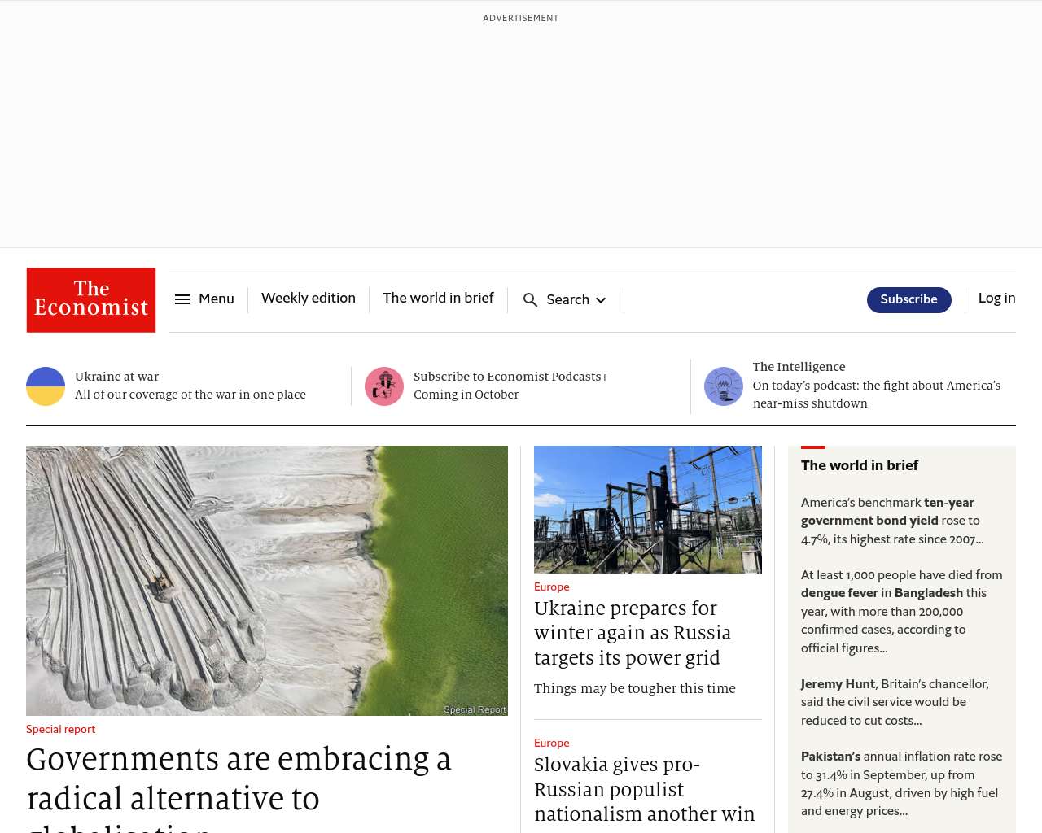This screenshot has width=1042, height=833.
Task: Click Europe label above Ukraine winter article
Action: pyautogui.click(x=551, y=587)
